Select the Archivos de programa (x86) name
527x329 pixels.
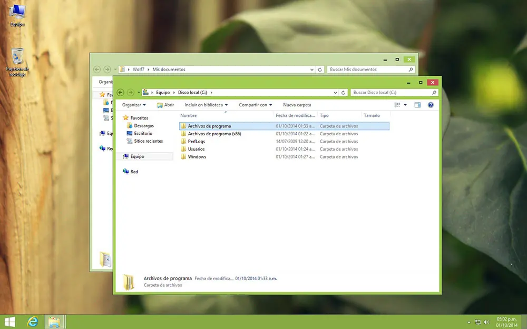(214, 134)
